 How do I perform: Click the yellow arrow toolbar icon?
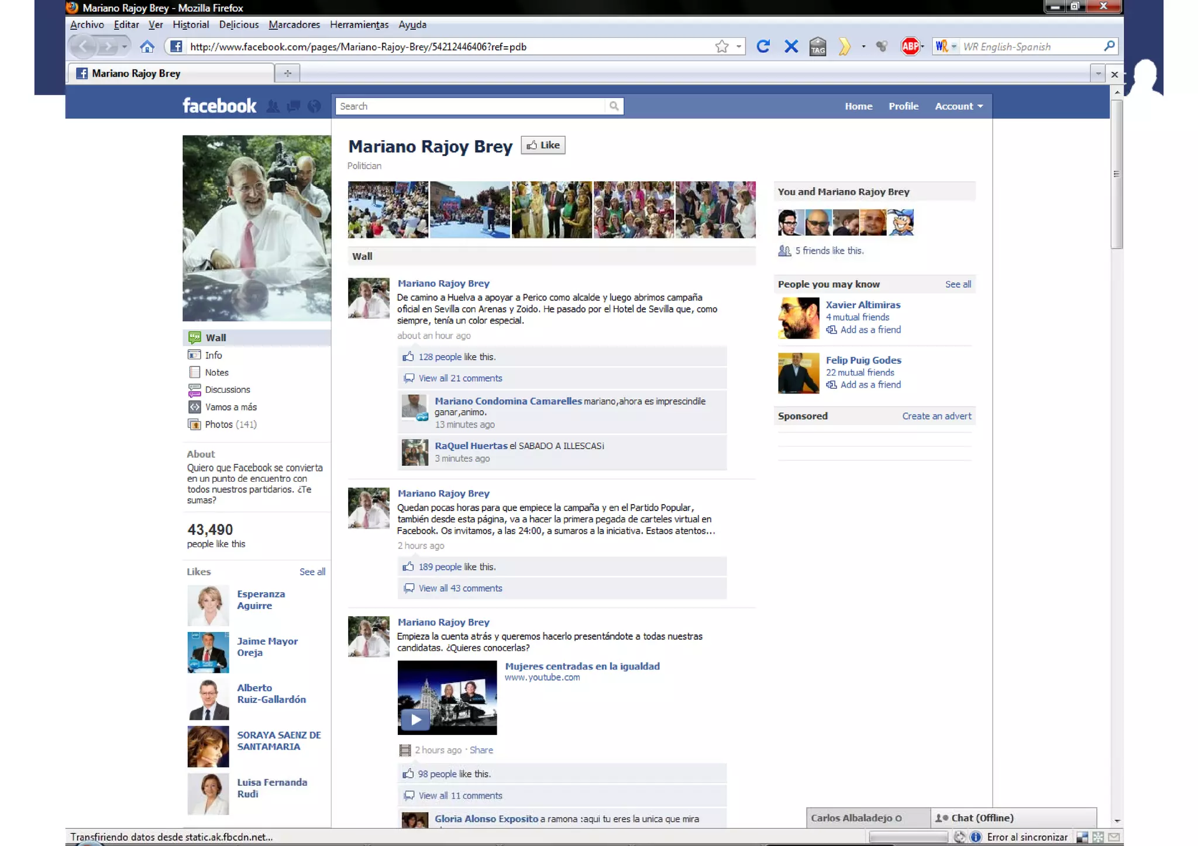(x=844, y=46)
